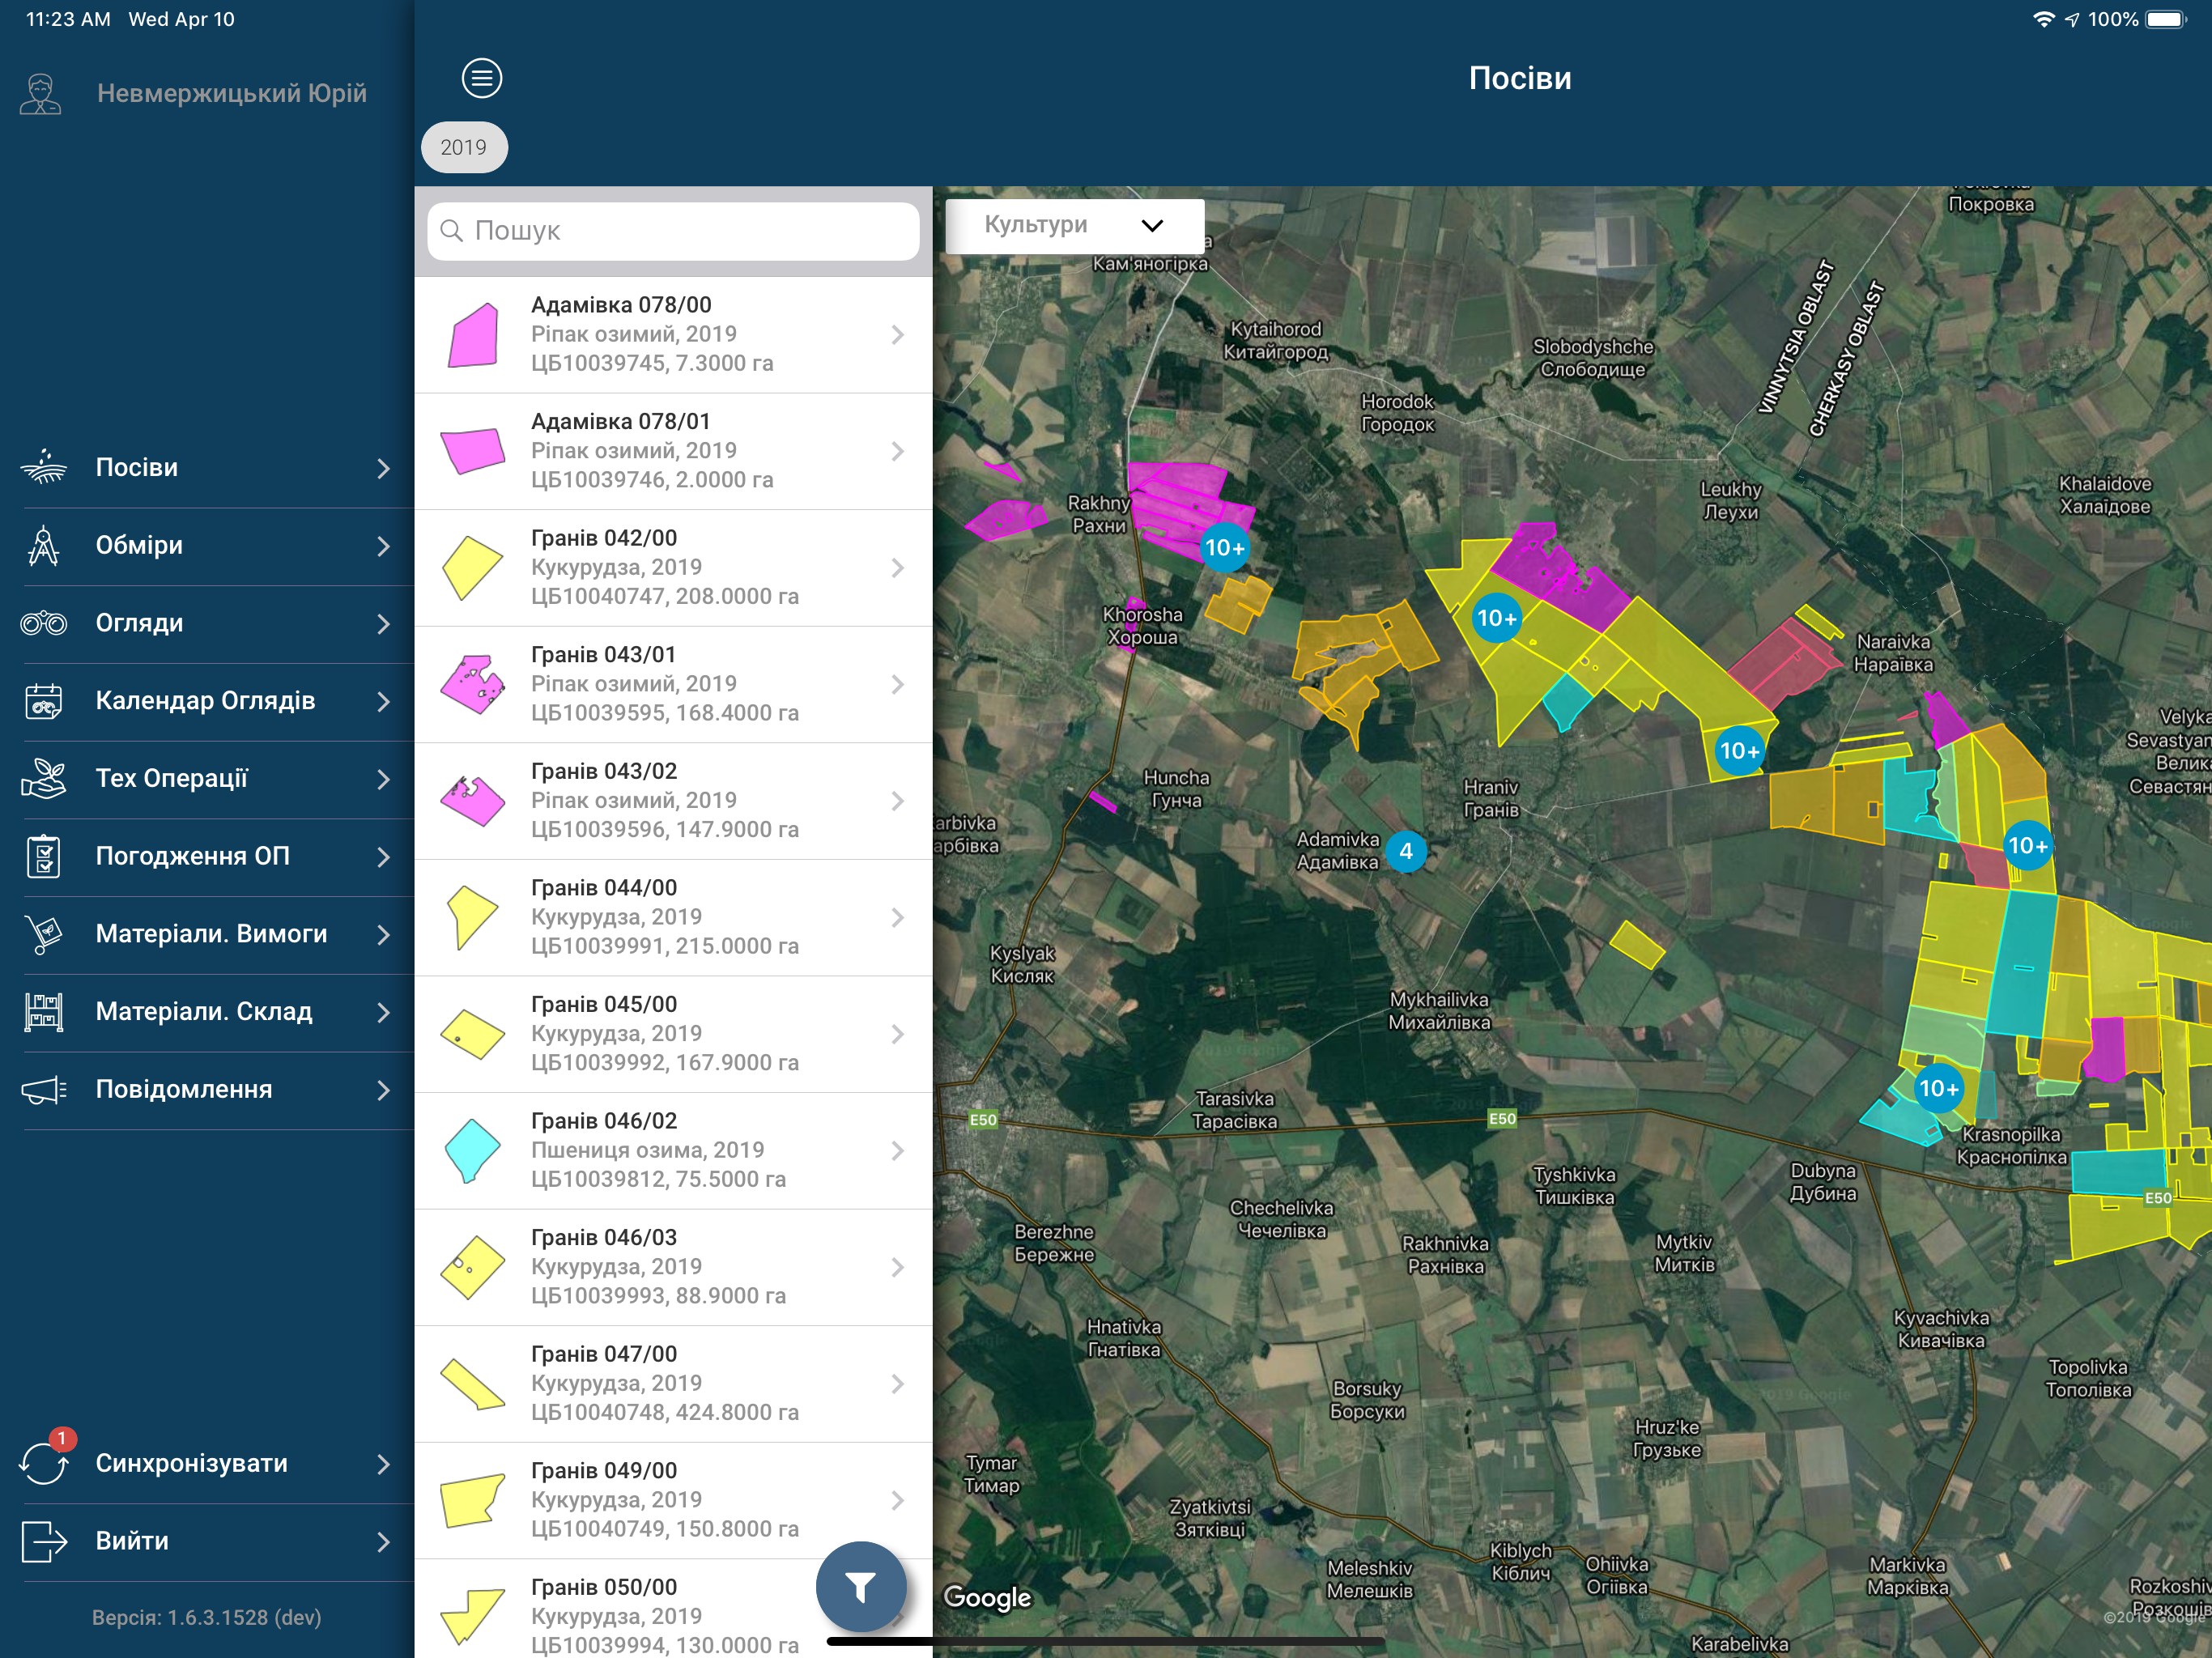
Task: Click the Матеріали. Склад warehouse icon
Action: click(43, 1012)
